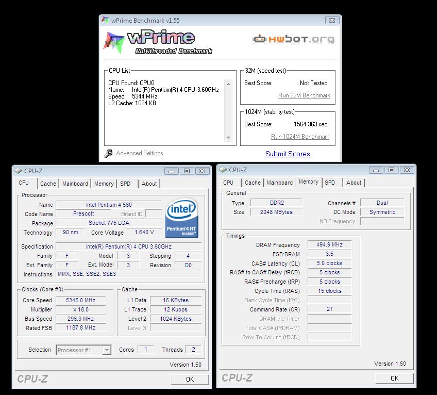
Task: Click the Command Rate 2T value
Action: (x=329, y=309)
